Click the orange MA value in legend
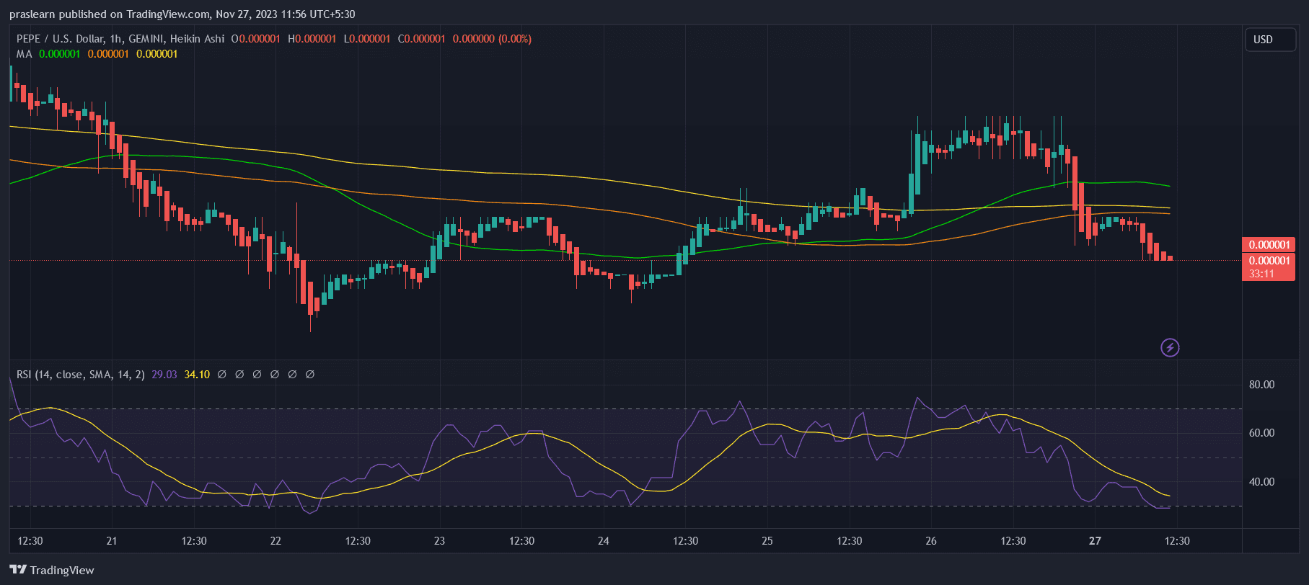 point(108,54)
